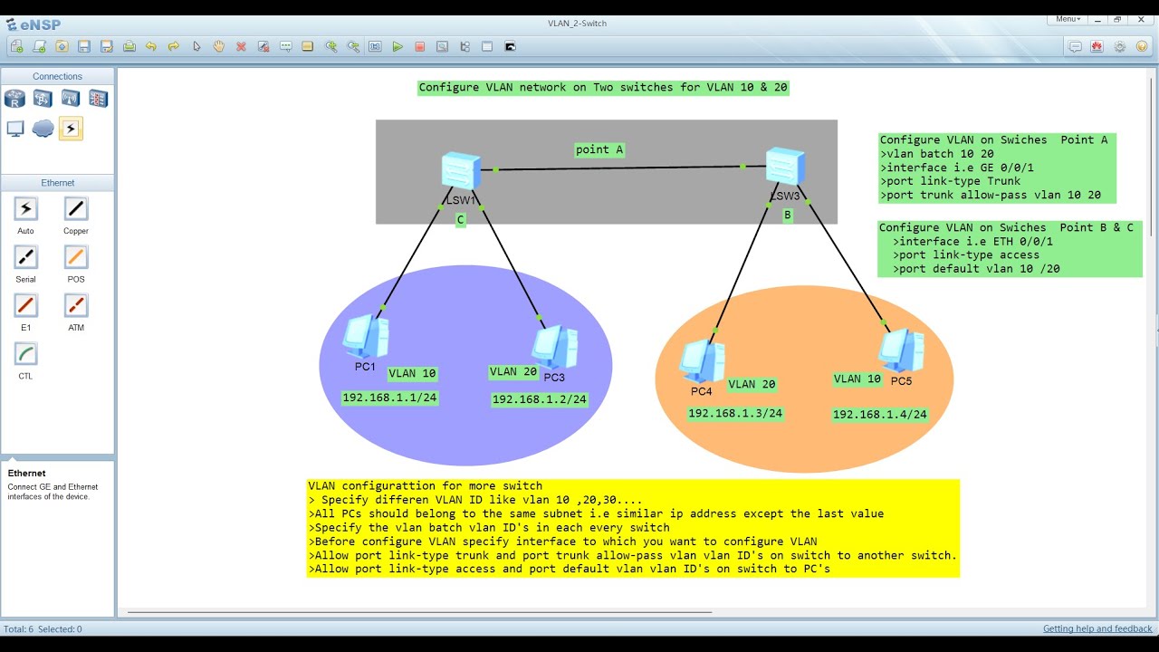Select computer PC3 in the topology
The height and width of the screenshot is (652, 1159).
tap(554, 347)
